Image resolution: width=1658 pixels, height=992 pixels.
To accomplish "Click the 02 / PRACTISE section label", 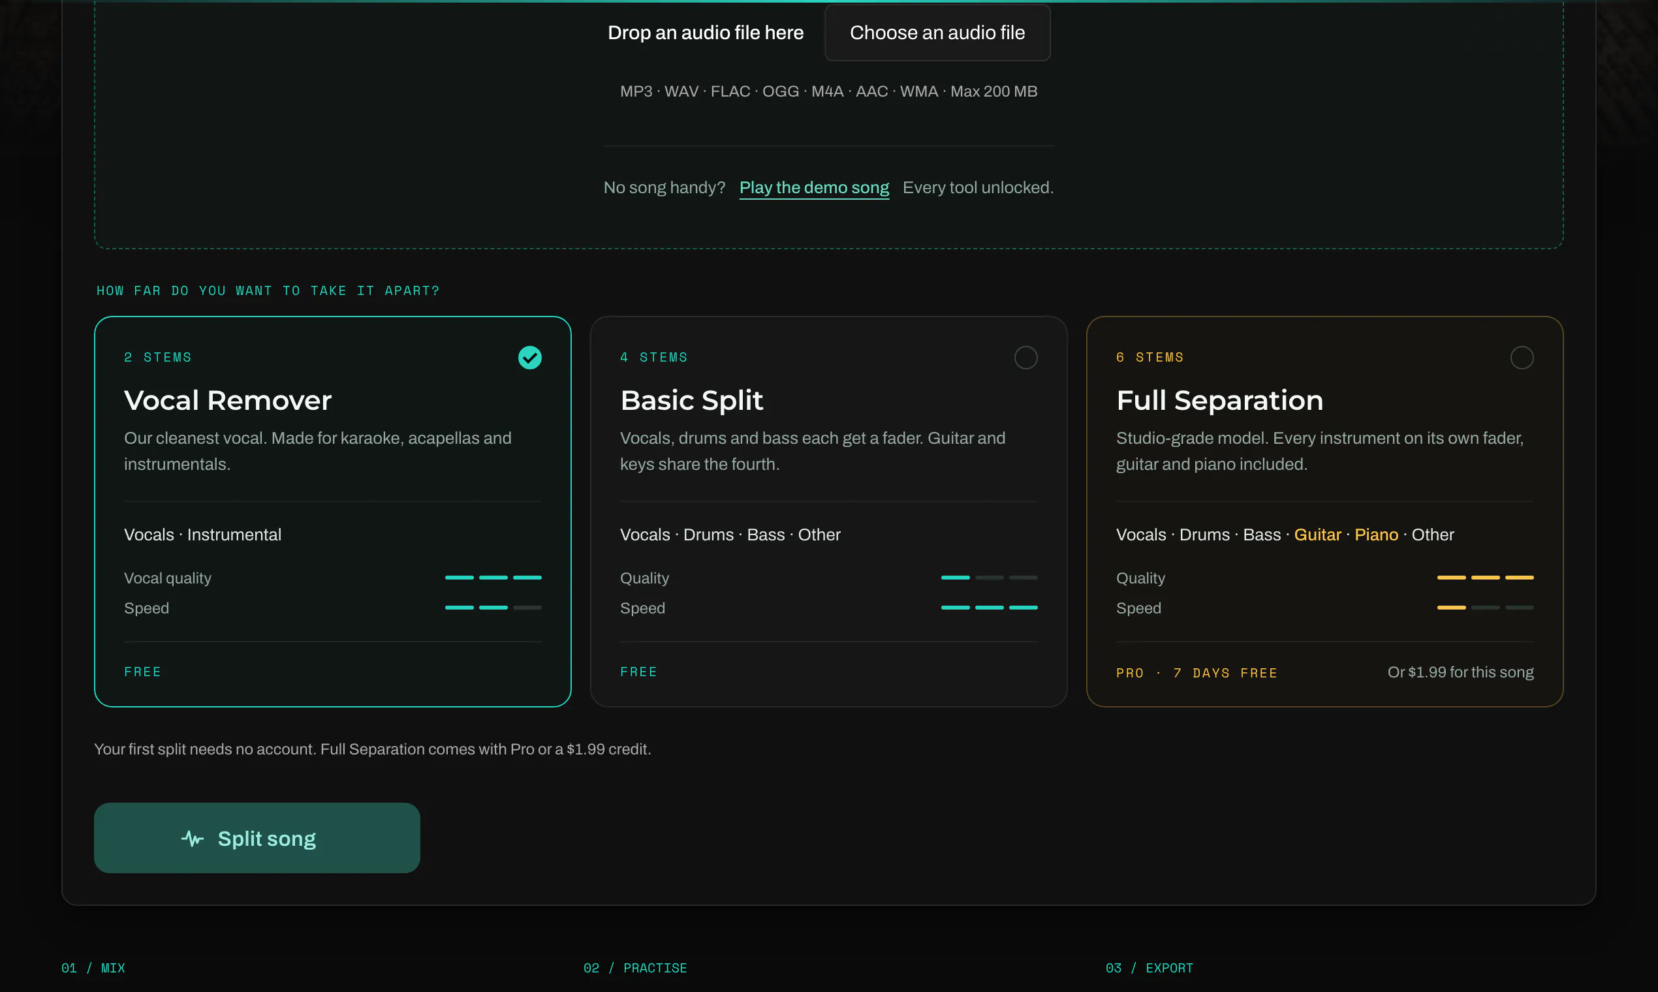I will (x=635, y=968).
